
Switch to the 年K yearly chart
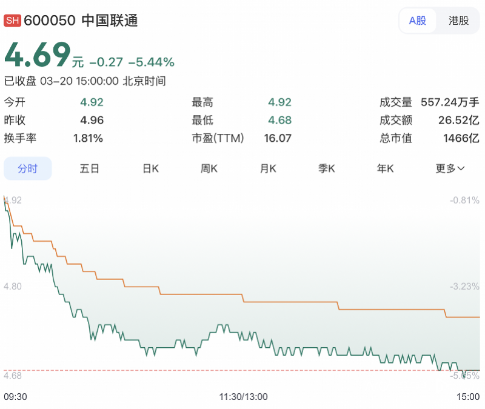coord(385,168)
